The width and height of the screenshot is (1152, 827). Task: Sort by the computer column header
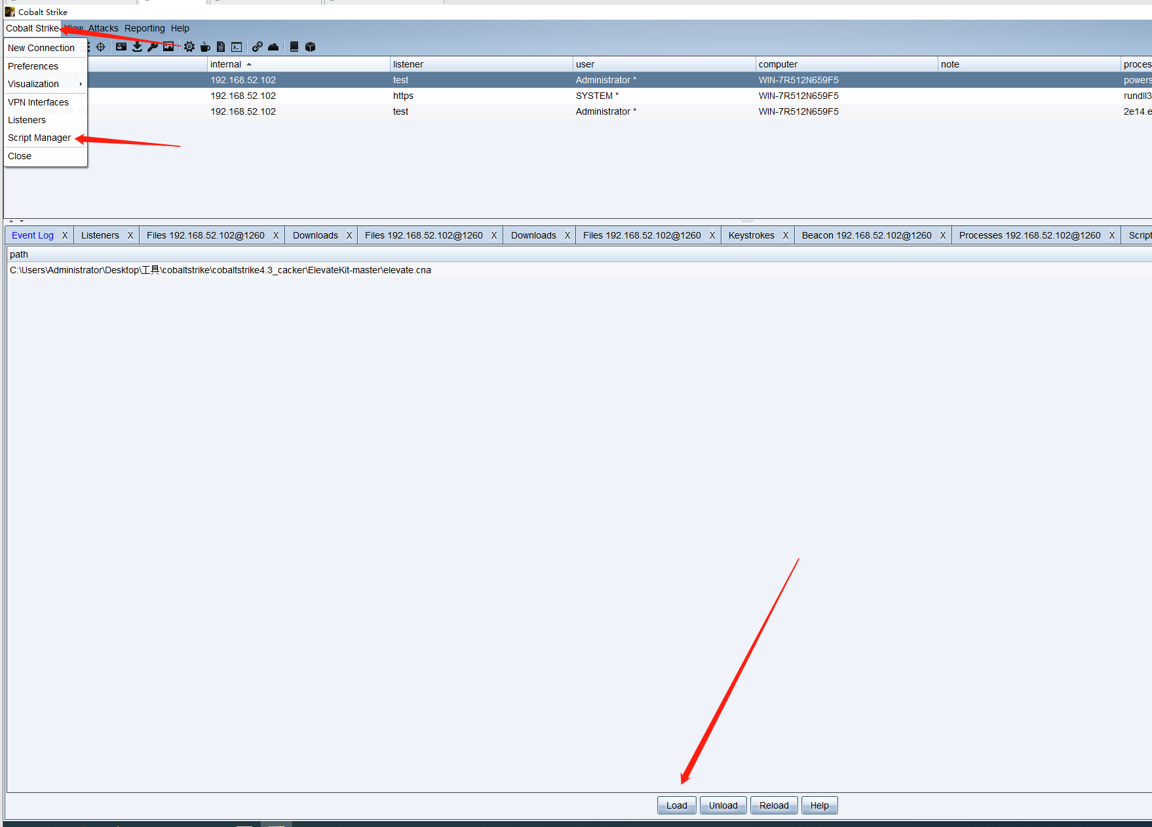click(847, 64)
